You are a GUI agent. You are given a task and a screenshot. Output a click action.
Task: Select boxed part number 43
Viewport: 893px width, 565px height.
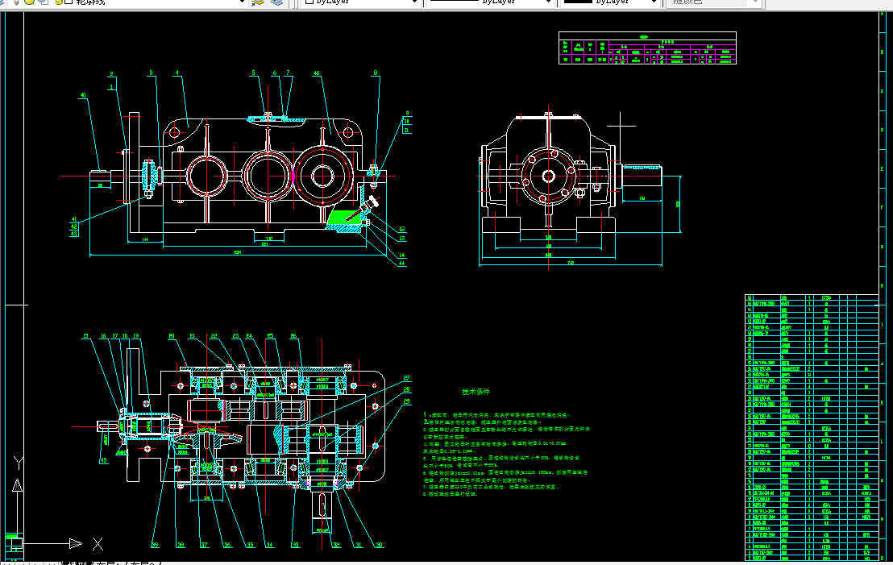(74, 234)
